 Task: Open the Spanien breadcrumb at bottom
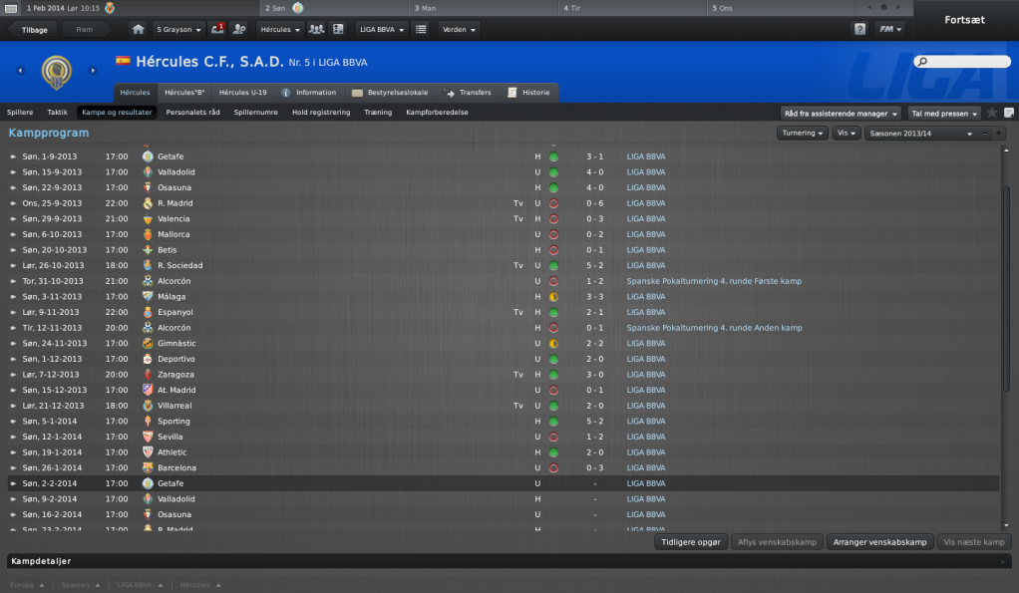point(75,585)
